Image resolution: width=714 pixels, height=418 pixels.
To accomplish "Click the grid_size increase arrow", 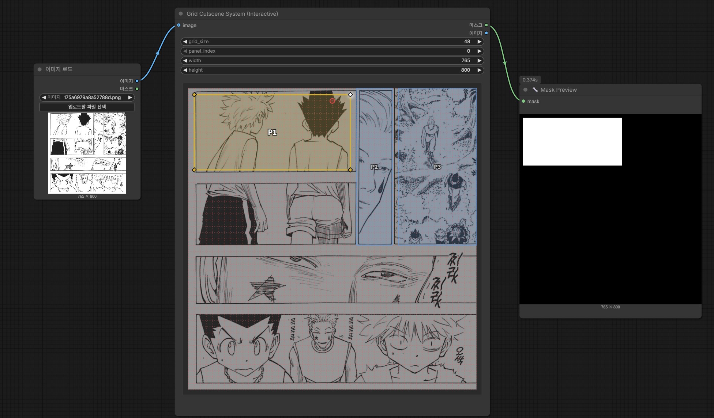I will [480, 42].
